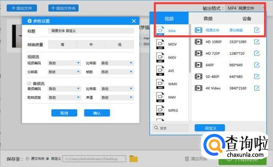
Task: Close the 参数设置 dialog
Action: click(134, 21)
